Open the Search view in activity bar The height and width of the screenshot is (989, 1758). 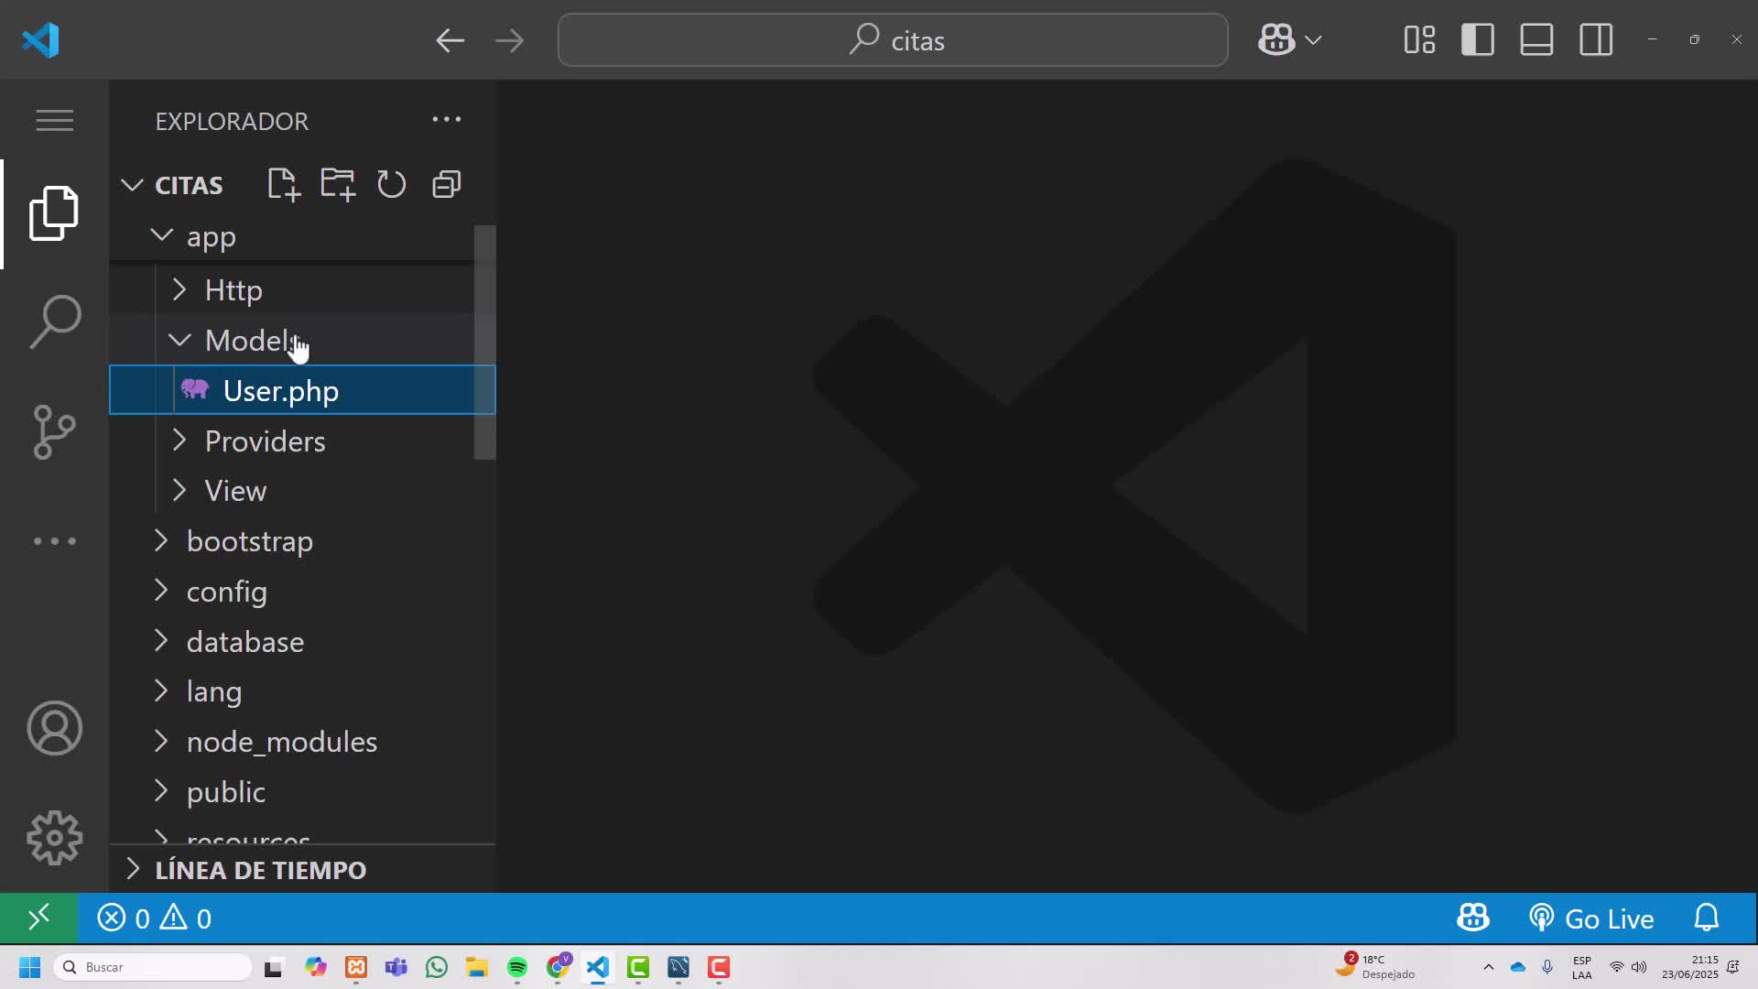point(54,321)
